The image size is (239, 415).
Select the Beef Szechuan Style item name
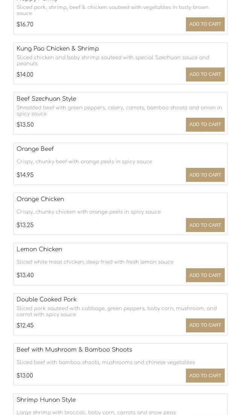coord(46,99)
